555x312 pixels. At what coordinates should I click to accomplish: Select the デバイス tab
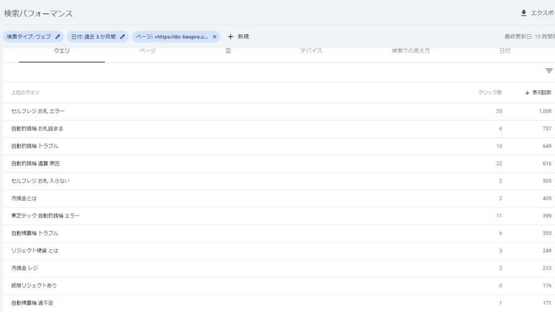tap(311, 51)
